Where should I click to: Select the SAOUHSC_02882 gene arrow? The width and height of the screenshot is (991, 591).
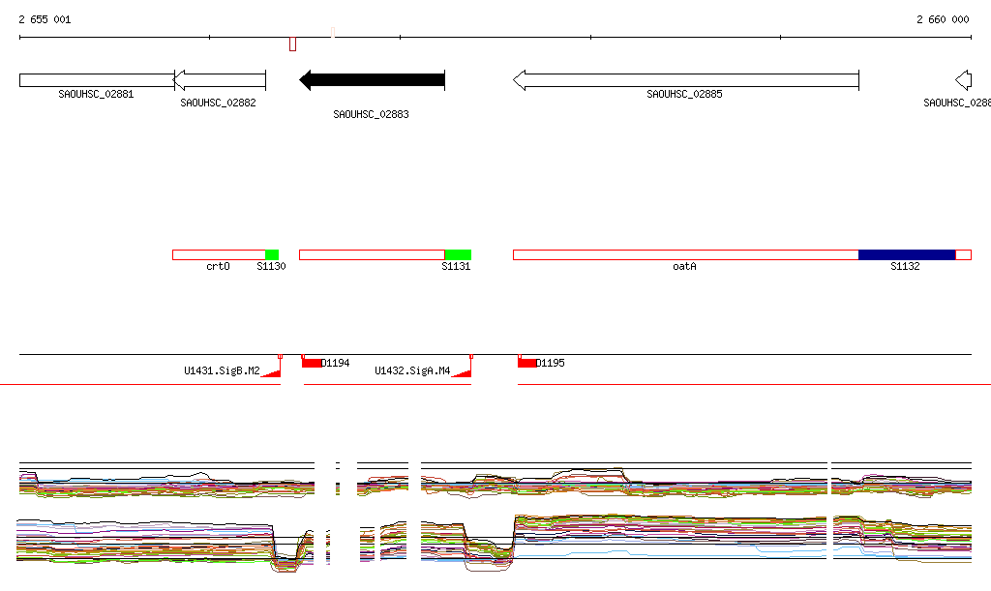220,80
